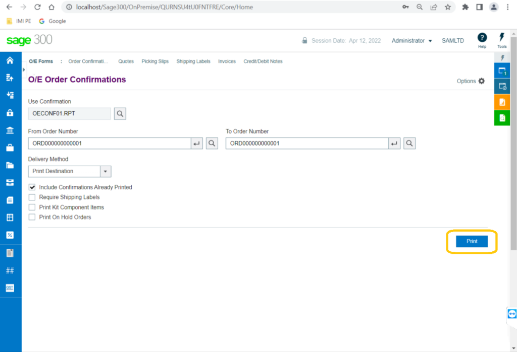
Task: Switch to the Picking Slips tab
Action: 155,61
